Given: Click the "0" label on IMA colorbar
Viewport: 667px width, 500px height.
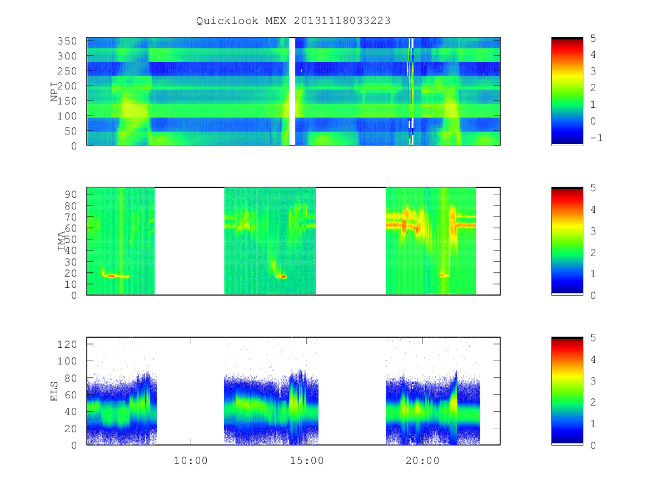Looking at the screenshot, I should (x=593, y=295).
